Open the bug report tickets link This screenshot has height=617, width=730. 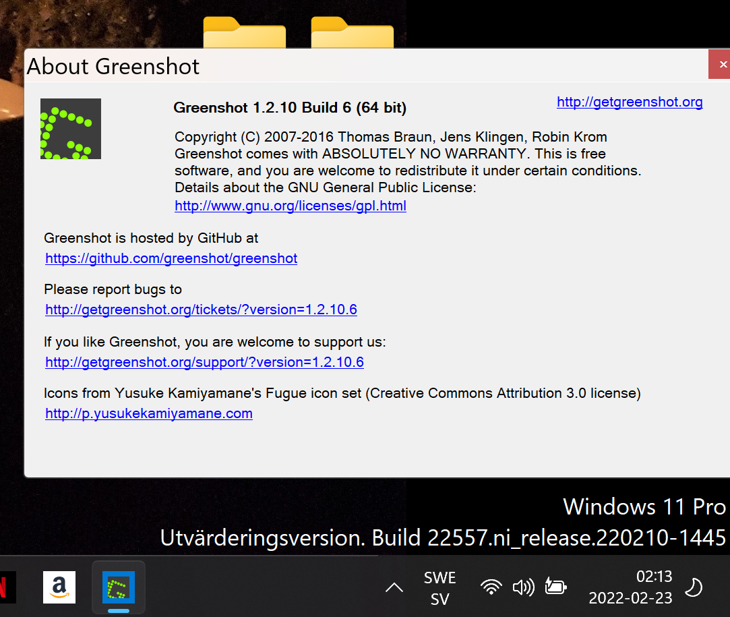coord(200,310)
